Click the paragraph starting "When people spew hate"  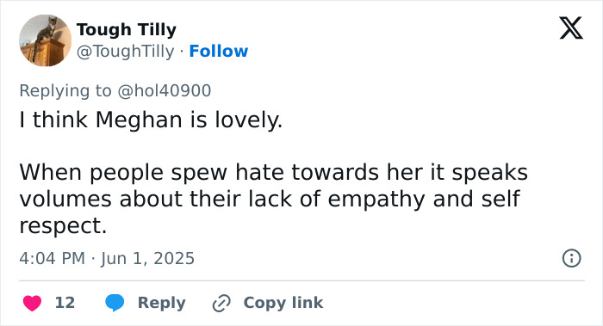tap(273, 199)
